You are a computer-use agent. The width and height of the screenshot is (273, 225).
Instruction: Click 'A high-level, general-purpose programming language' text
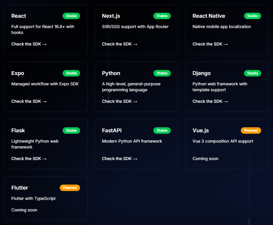131,87
